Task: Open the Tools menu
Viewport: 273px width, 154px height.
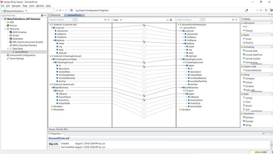Action: tap(32, 6)
